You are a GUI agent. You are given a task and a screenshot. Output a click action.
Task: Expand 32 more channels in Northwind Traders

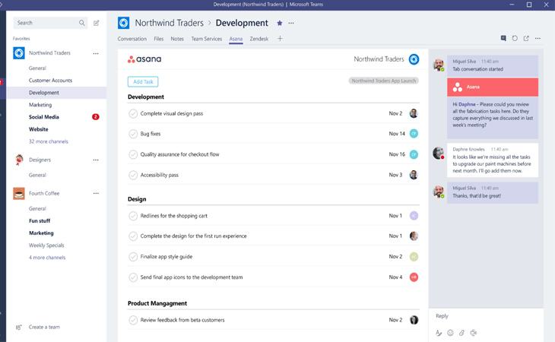pos(49,141)
